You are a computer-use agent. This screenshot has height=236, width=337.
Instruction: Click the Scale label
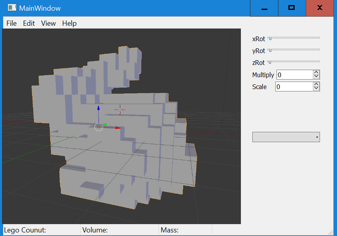259,87
